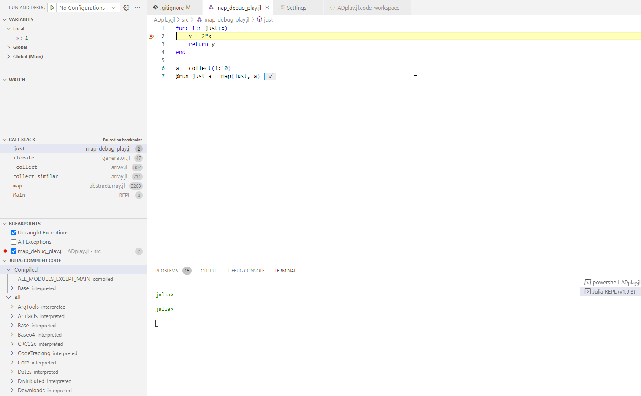
Task: Open the DEBUG CONSOLE panel tab
Action: coord(246,271)
